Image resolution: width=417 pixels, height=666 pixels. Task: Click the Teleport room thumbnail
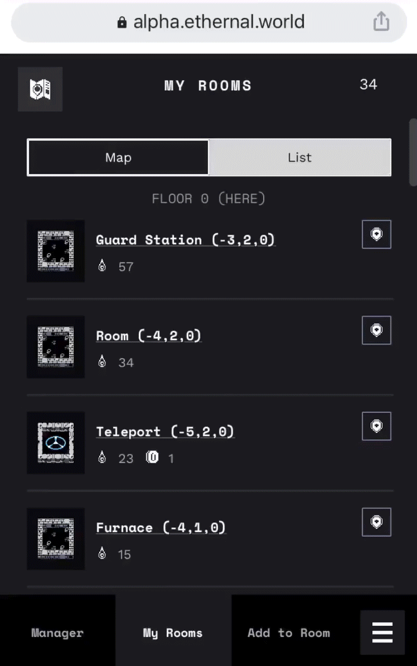56,443
